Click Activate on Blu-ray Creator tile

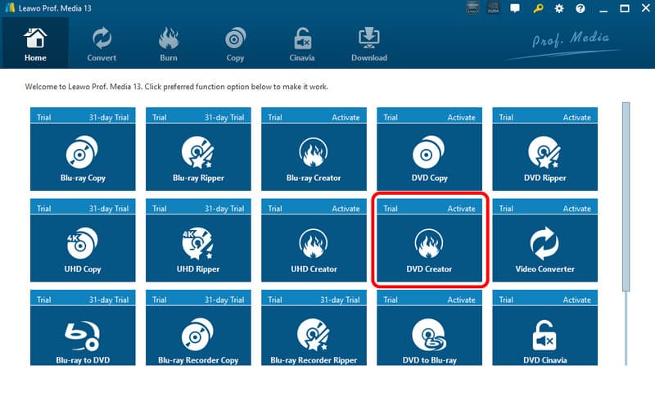coord(346,117)
